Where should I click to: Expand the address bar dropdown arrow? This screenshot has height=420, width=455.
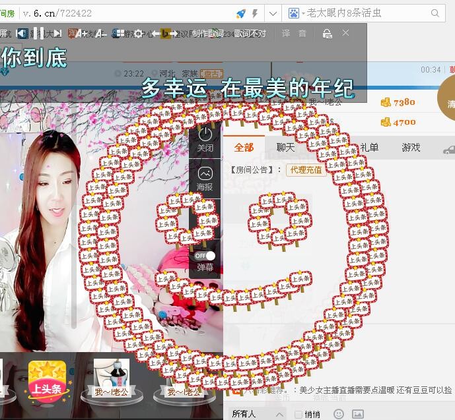coord(273,13)
